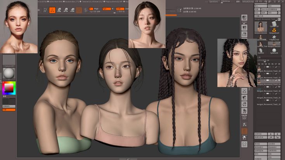Open the Texture Off thumbnail slot
The height and width of the screenshot is (160, 285).
point(9,61)
